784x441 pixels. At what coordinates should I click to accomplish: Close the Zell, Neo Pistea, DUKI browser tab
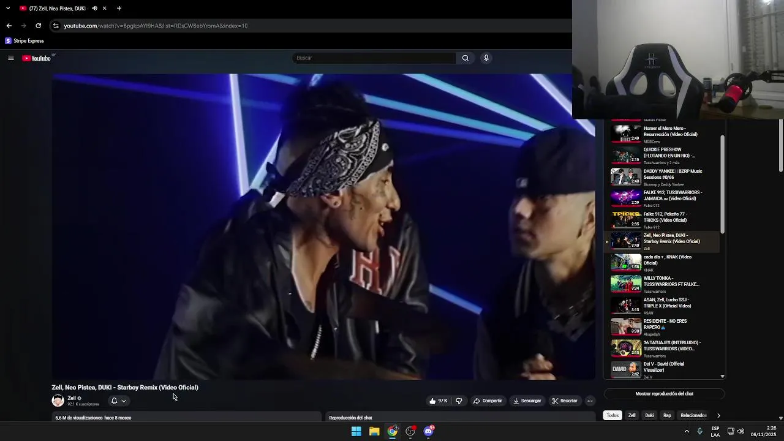pyautogui.click(x=105, y=9)
